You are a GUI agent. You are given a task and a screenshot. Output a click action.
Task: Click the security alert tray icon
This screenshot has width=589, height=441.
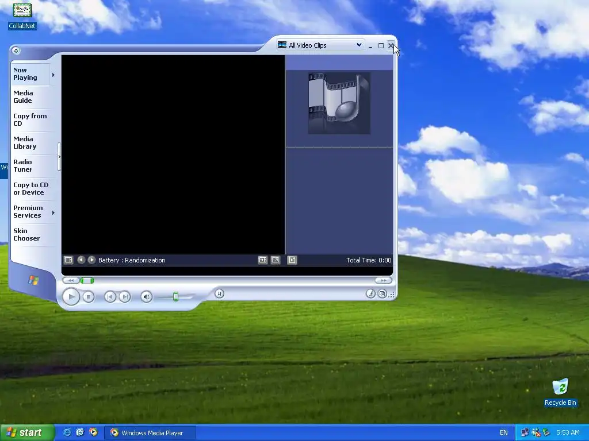tap(536, 433)
